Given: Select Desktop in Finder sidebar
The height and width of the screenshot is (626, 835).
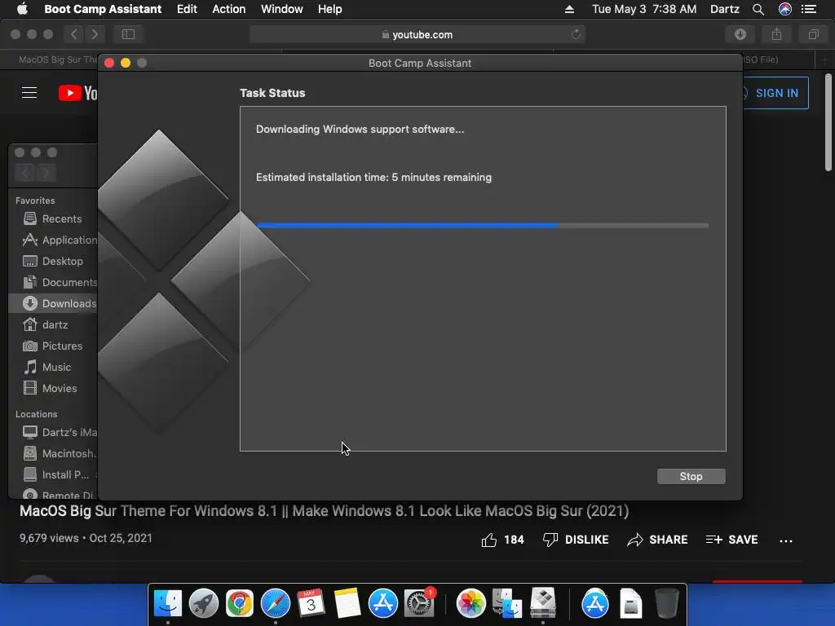Looking at the screenshot, I should [54, 262].
